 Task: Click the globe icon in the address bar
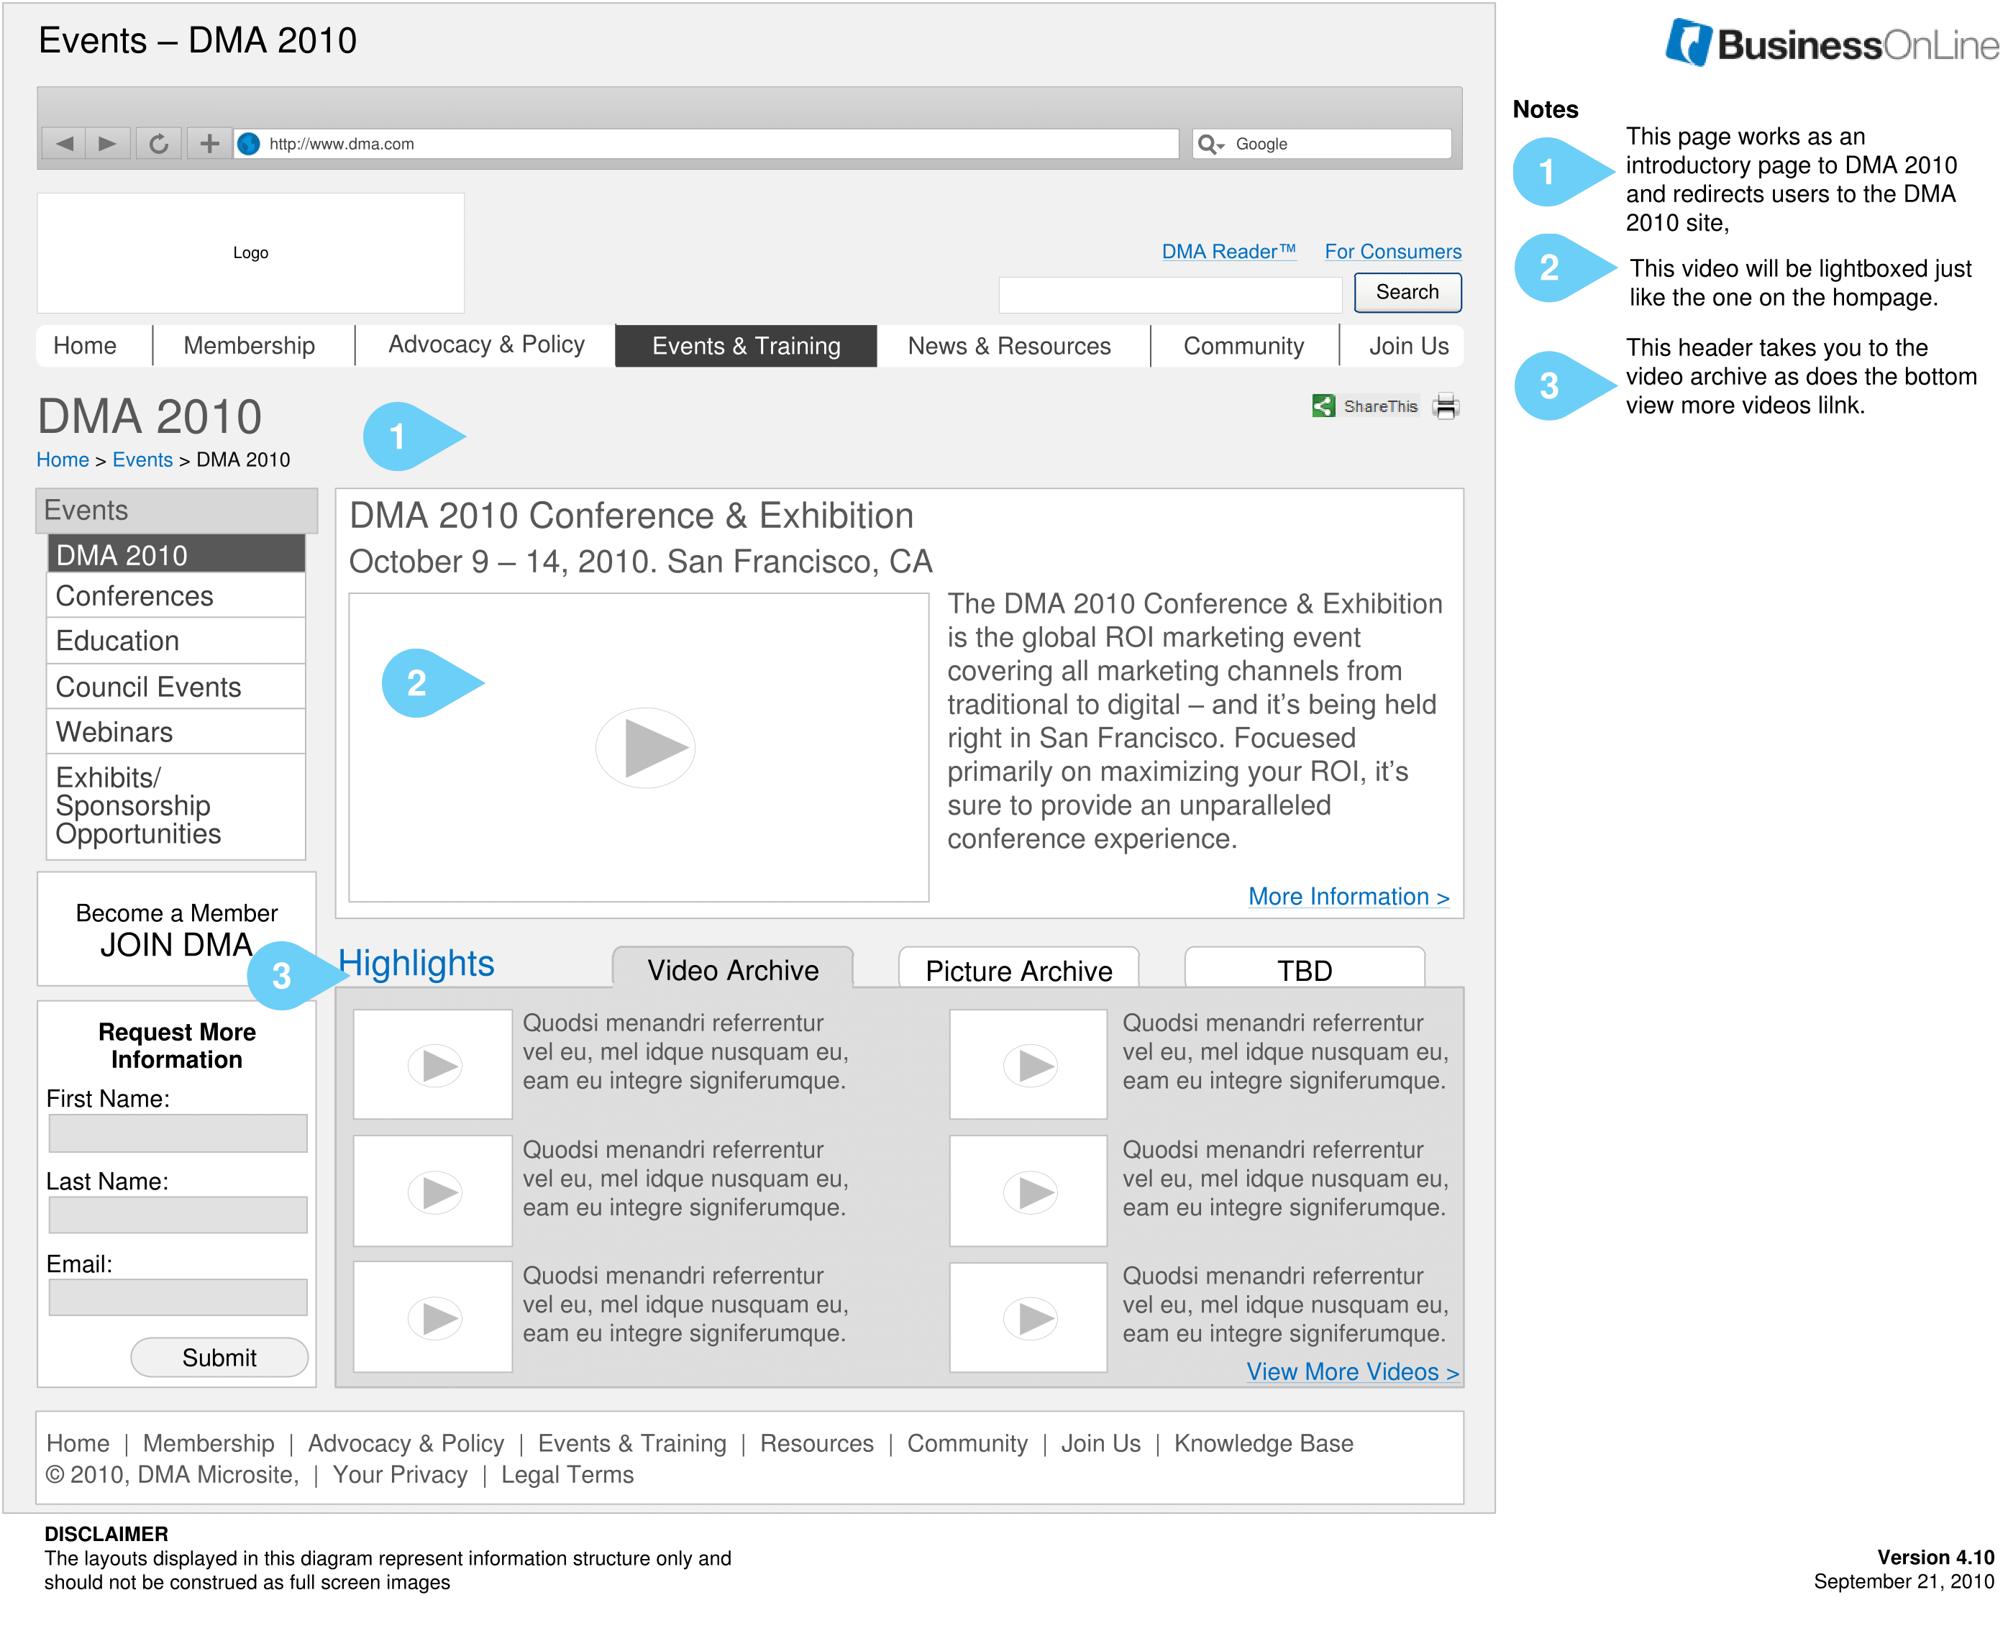tap(249, 143)
